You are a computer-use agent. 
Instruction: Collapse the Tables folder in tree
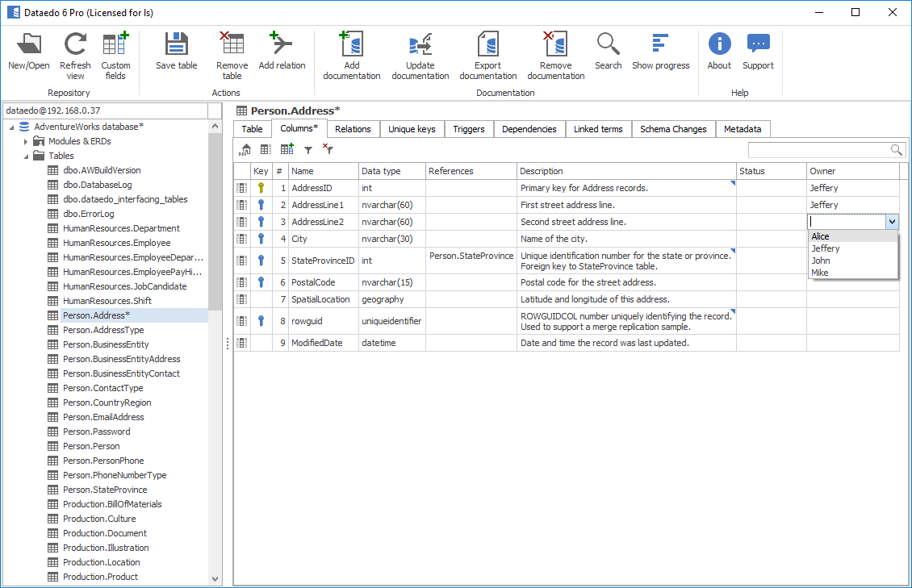coord(26,156)
